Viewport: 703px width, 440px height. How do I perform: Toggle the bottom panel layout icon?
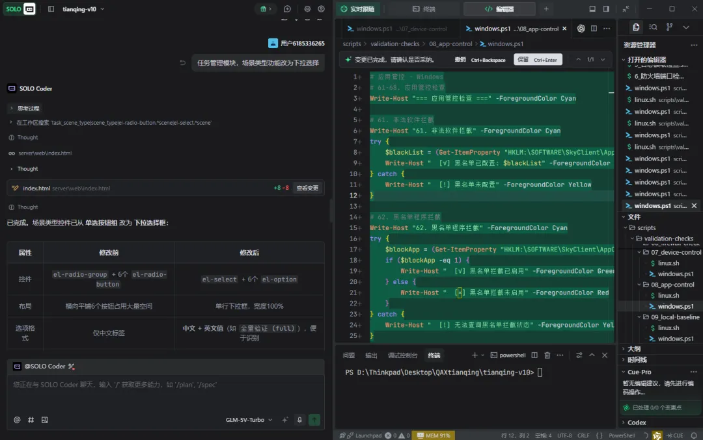coord(592,9)
